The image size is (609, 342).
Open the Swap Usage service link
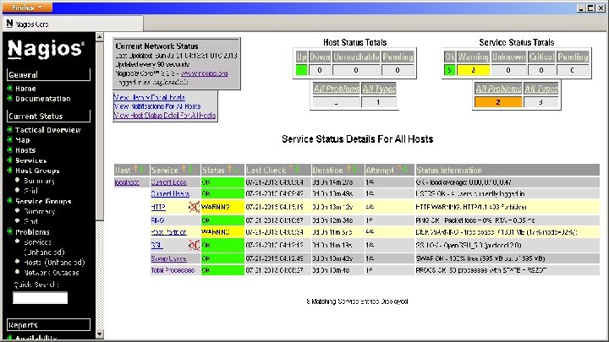[168, 258]
